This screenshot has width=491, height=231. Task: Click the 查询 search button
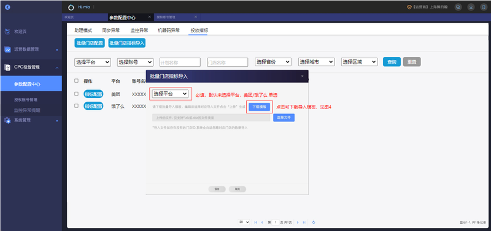pos(392,62)
